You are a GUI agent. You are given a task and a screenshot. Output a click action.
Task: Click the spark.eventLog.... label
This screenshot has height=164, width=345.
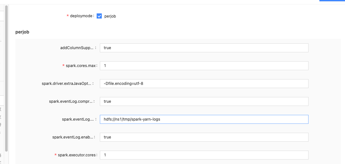(78, 119)
